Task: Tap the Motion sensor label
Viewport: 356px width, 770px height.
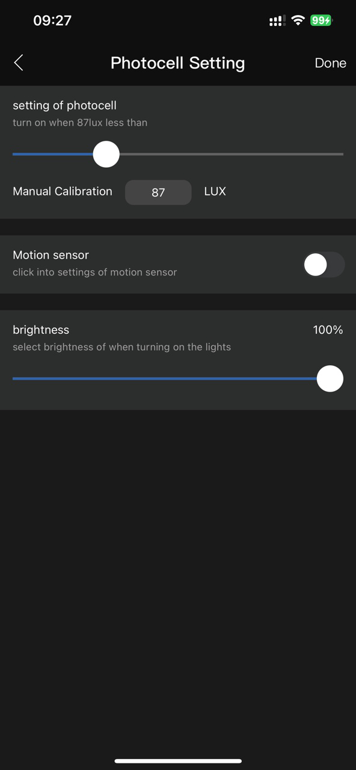Action: pos(51,255)
